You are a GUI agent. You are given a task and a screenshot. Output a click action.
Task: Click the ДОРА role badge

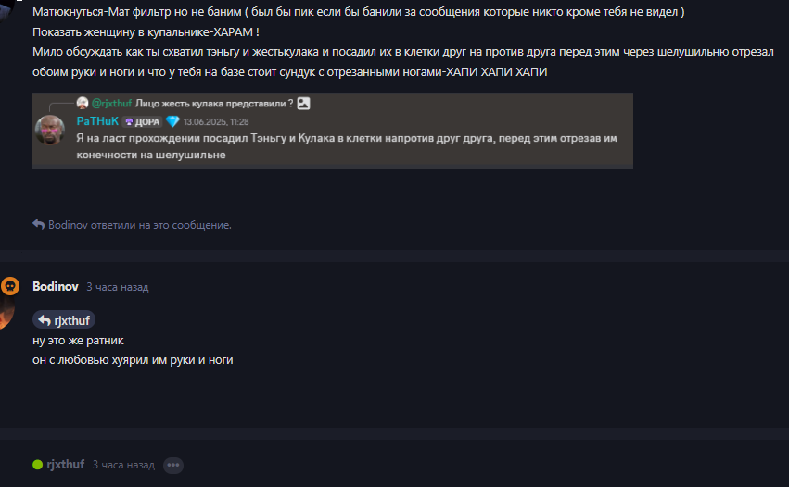point(143,121)
